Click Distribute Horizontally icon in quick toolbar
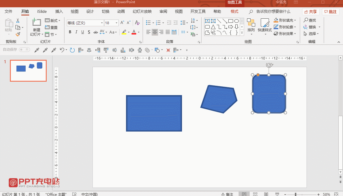Viewport: 343px width, 196px height. (x=132, y=50)
